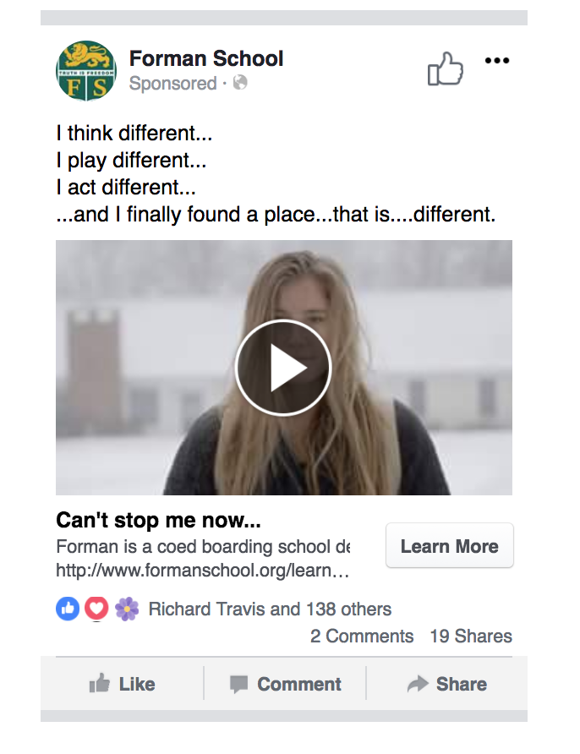Click the Sponsored label
580x754 pixels.
click(173, 84)
